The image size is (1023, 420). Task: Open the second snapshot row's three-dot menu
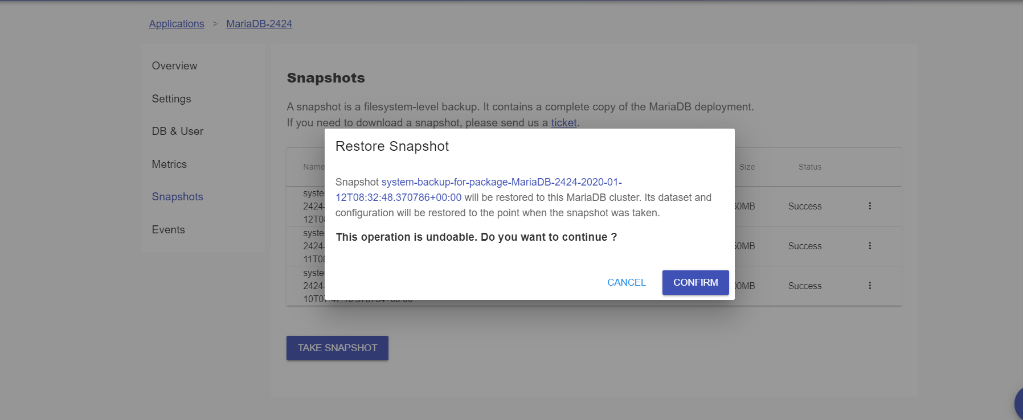pyautogui.click(x=870, y=246)
